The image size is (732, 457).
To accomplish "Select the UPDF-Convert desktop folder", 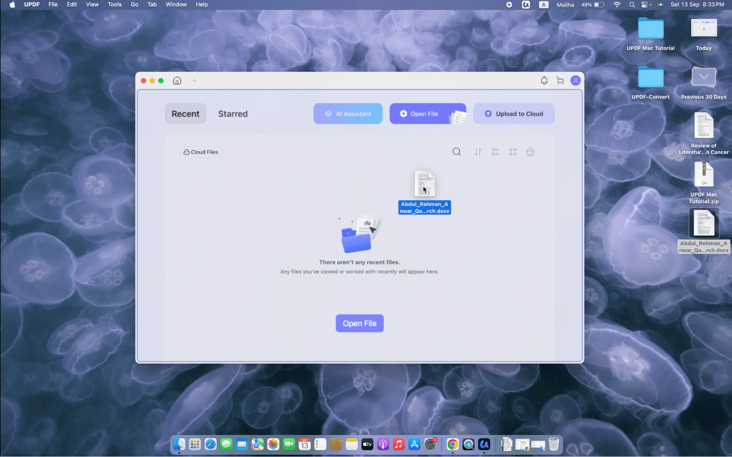I will tap(650, 83).
